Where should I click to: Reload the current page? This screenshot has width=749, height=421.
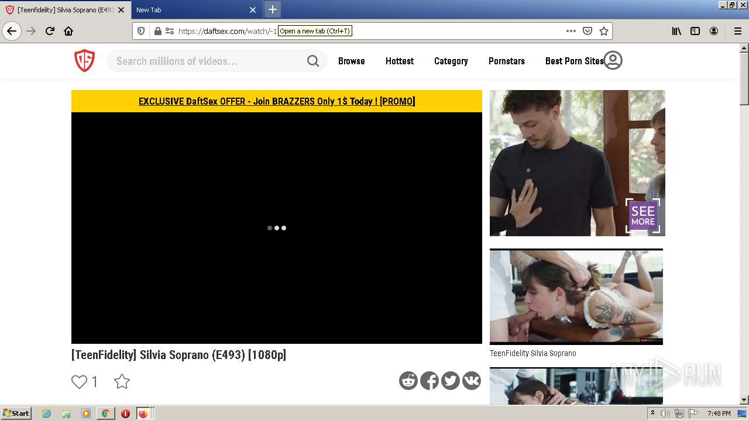(50, 31)
